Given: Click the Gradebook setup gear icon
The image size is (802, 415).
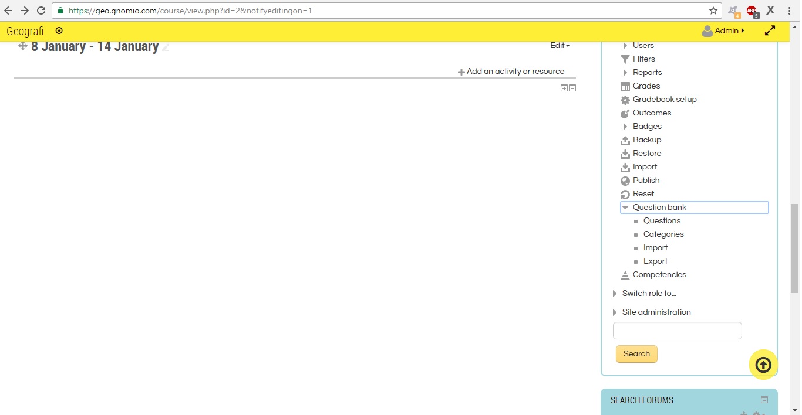Looking at the screenshot, I should (x=625, y=100).
